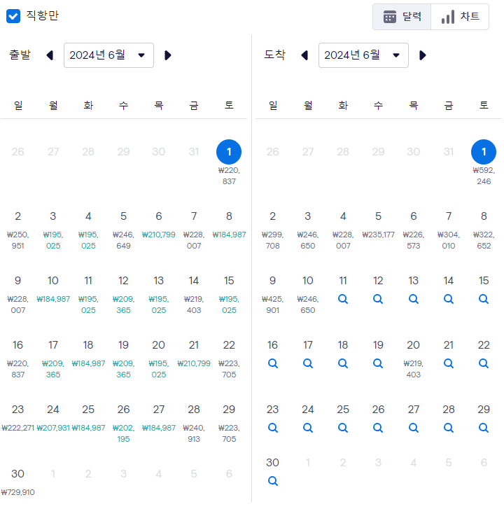This screenshot has height=509, width=504.
Task: Choose arrival June 4 at ₩228,007
Action: pos(343,230)
